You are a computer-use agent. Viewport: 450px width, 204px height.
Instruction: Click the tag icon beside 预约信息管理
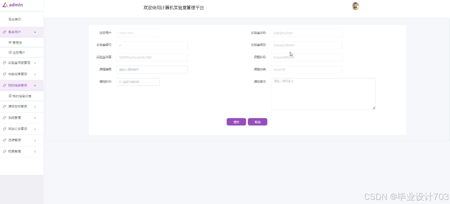tap(4, 85)
